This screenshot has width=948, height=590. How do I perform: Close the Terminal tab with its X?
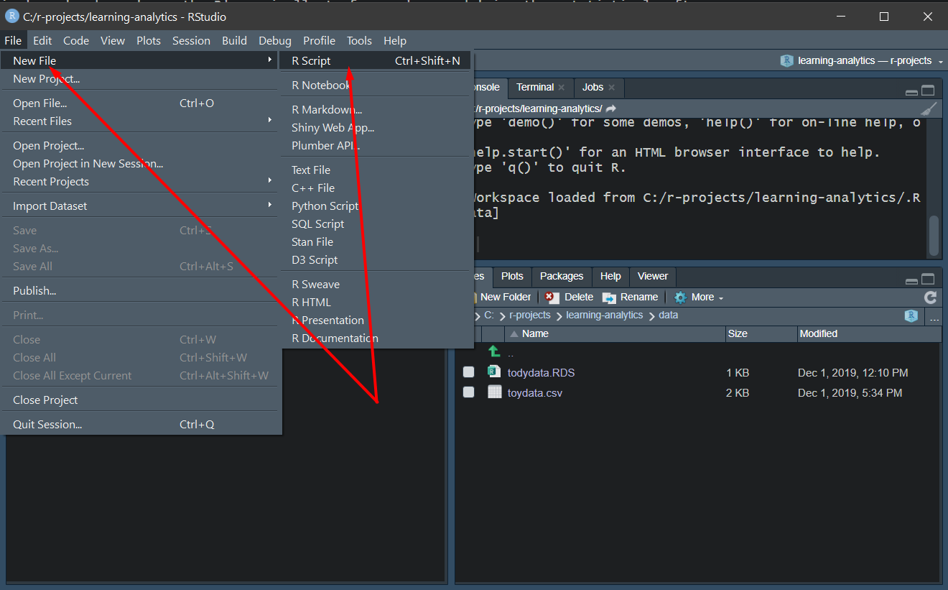click(x=561, y=88)
